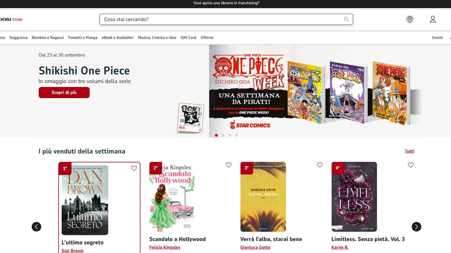Add L'ultimo segreto to wishlist heart

pos(134,168)
